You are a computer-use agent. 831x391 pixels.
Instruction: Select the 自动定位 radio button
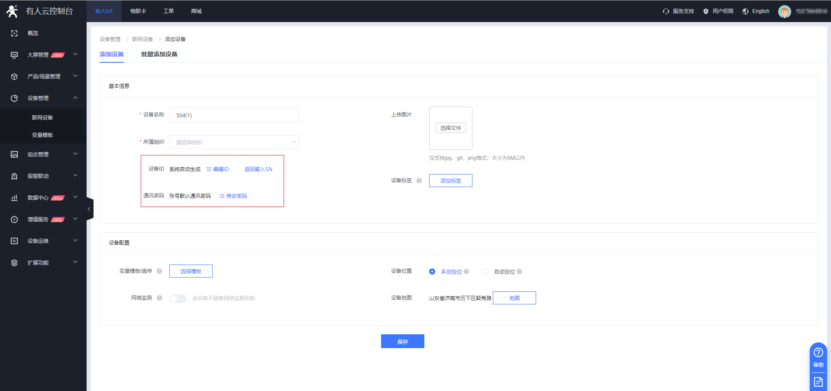point(485,271)
